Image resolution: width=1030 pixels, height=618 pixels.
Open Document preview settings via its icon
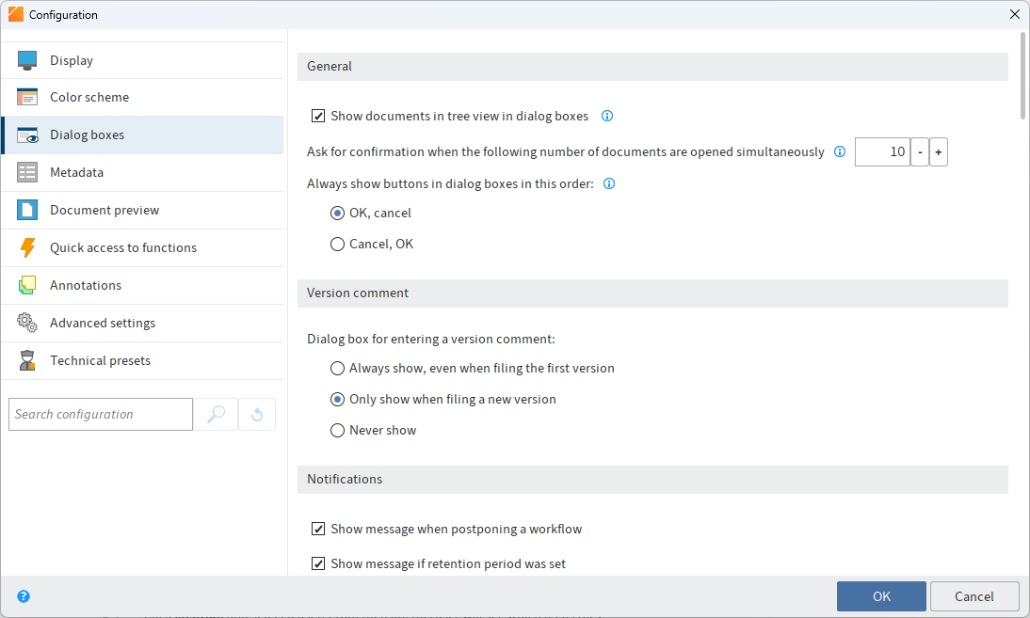(x=29, y=210)
